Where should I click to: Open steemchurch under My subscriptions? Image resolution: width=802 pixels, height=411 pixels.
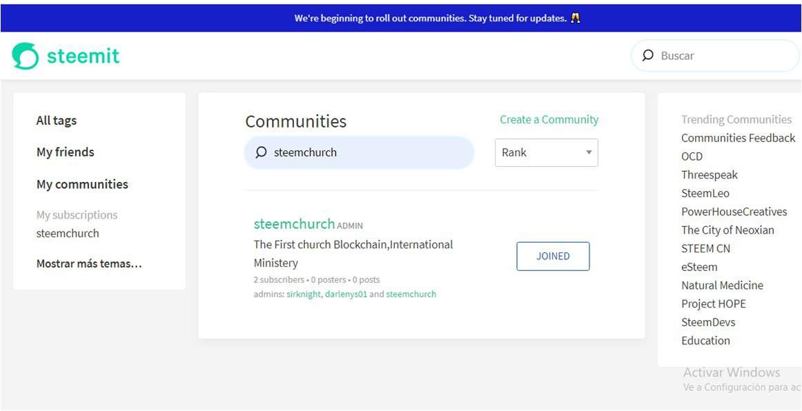coord(68,233)
